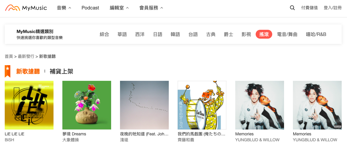This screenshot has height=146, width=347.
Task: Click the 付費儲值 link
Action: 309,8
